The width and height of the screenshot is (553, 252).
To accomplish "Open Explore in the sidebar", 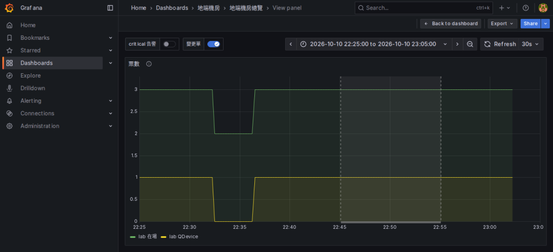I will 30,75.
